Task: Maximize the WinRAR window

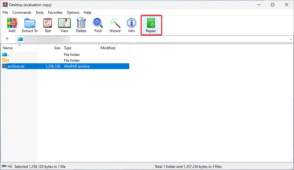Action: [273, 5]
